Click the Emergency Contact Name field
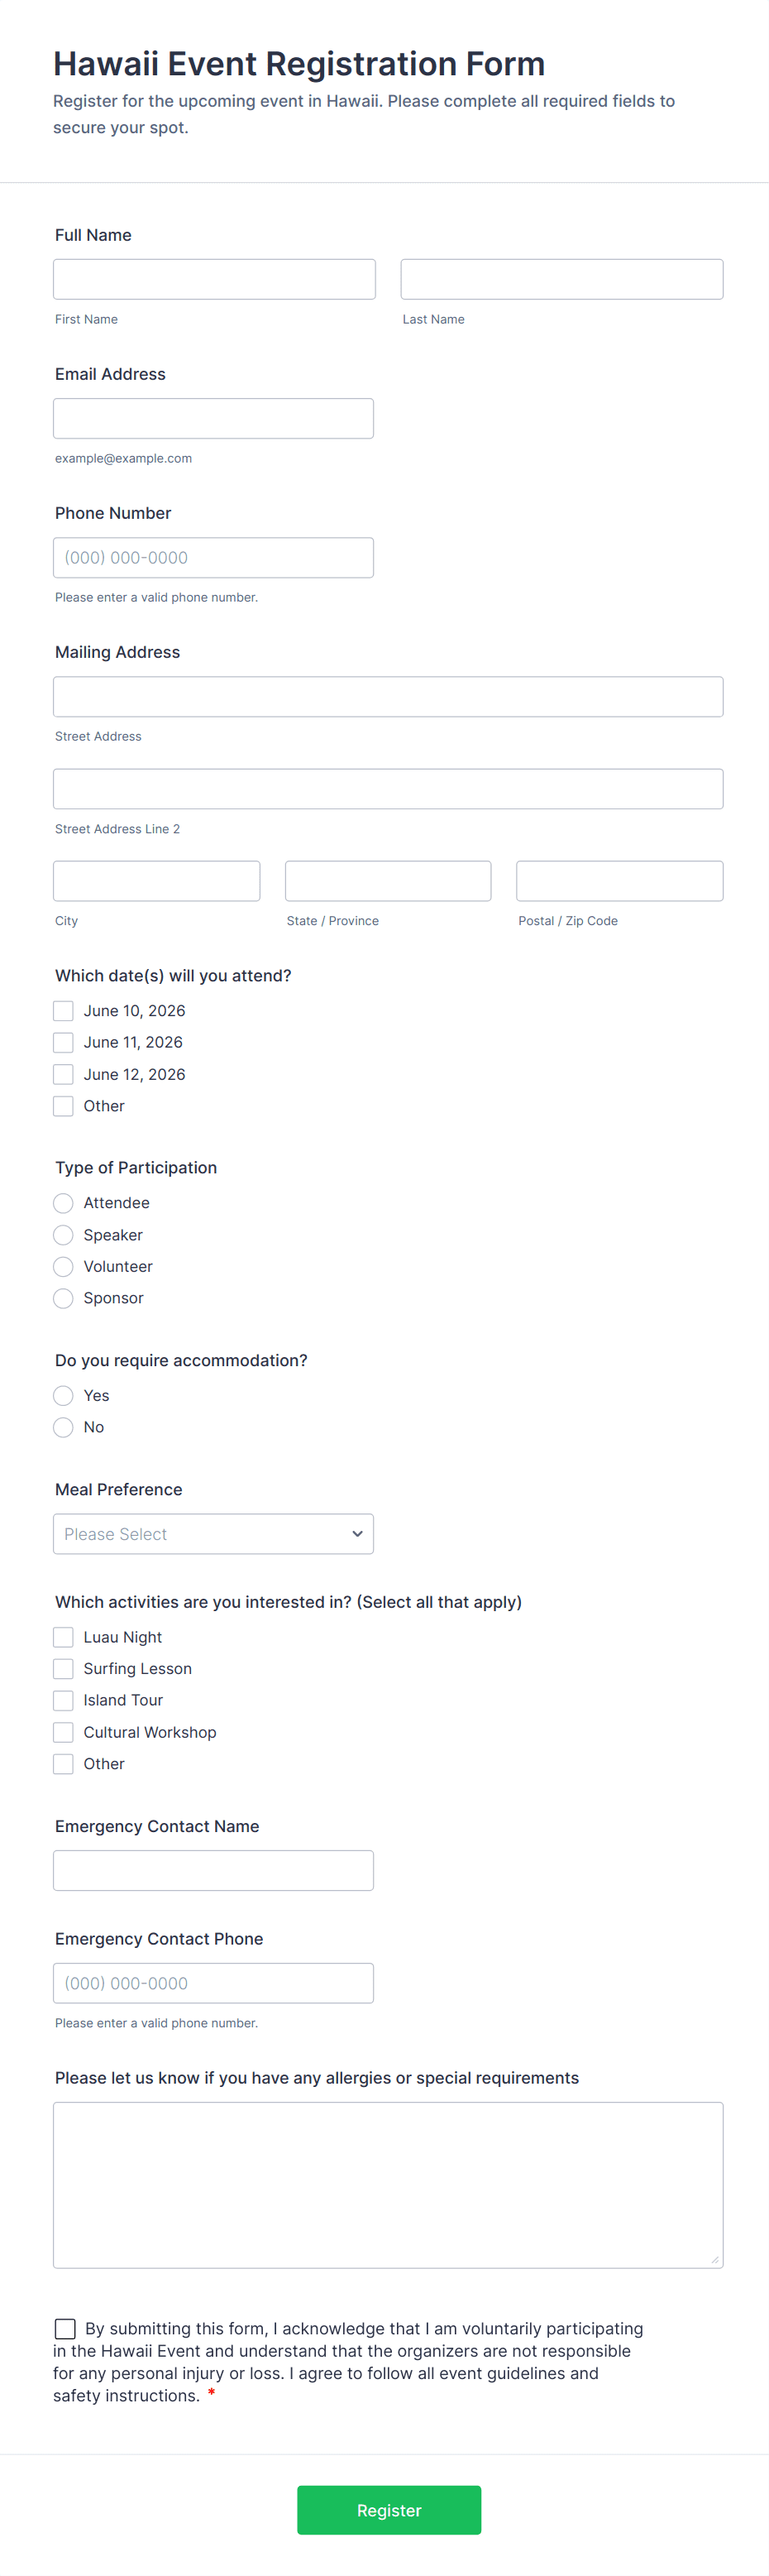 pyautogui.click(x=213, y=1870)
